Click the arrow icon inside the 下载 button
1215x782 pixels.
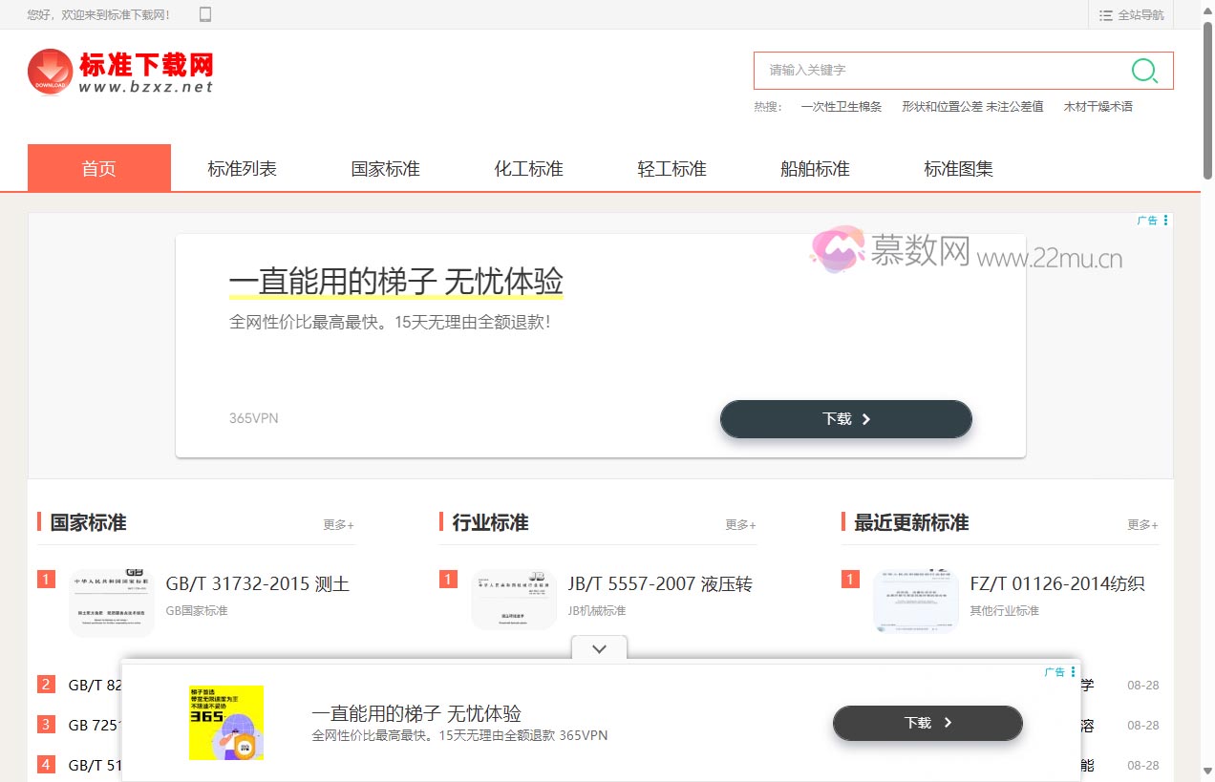coord(865,419)
